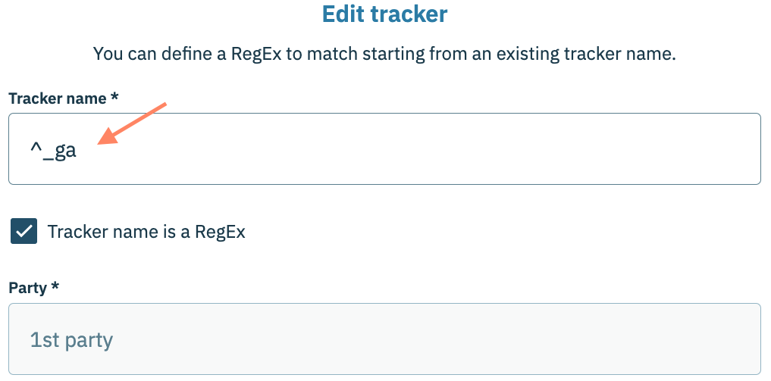Click the RegEx description text below the heading
Image resolution: width=771 pixels, height=381 pixels.
coord(384,54)
